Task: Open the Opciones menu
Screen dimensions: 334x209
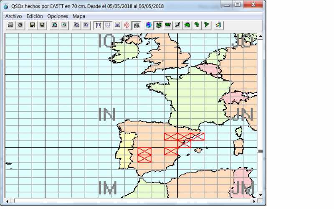Action: (58, 16)
